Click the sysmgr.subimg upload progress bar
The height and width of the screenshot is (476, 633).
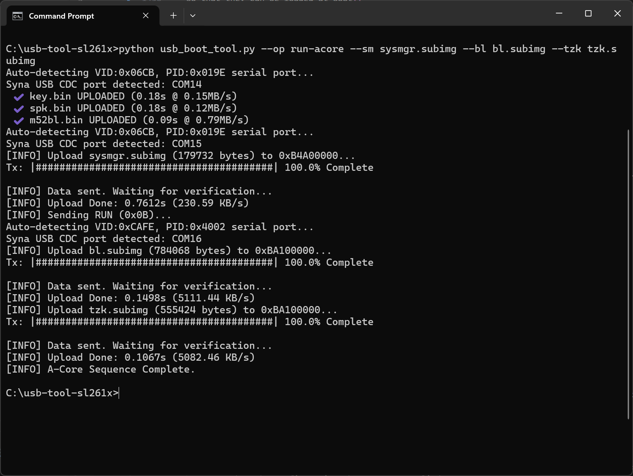pyautogui.click(x=153, y=167)
